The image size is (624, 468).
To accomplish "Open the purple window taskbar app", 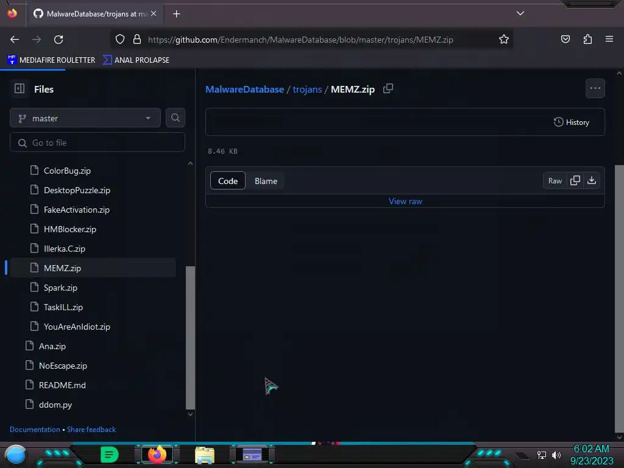I will 252,455.
